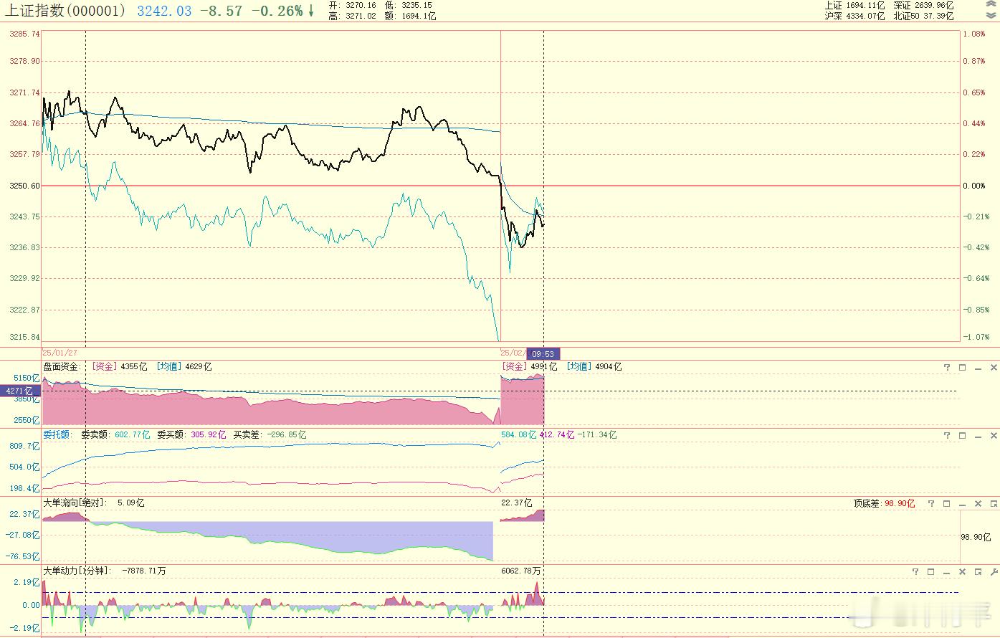
Task: Pop out the 大单流向 panel window
Action: (994, 503)
